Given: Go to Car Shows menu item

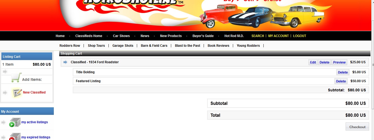Looking at the screenshot, I should tap(121, 36).
